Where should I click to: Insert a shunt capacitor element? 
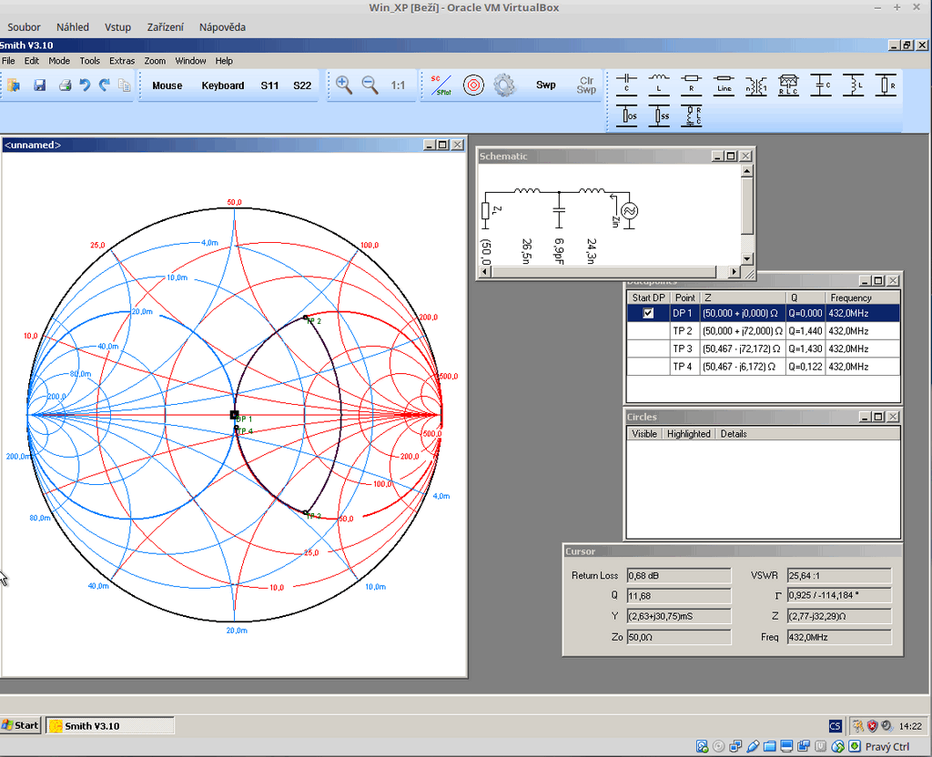(822, 86)
